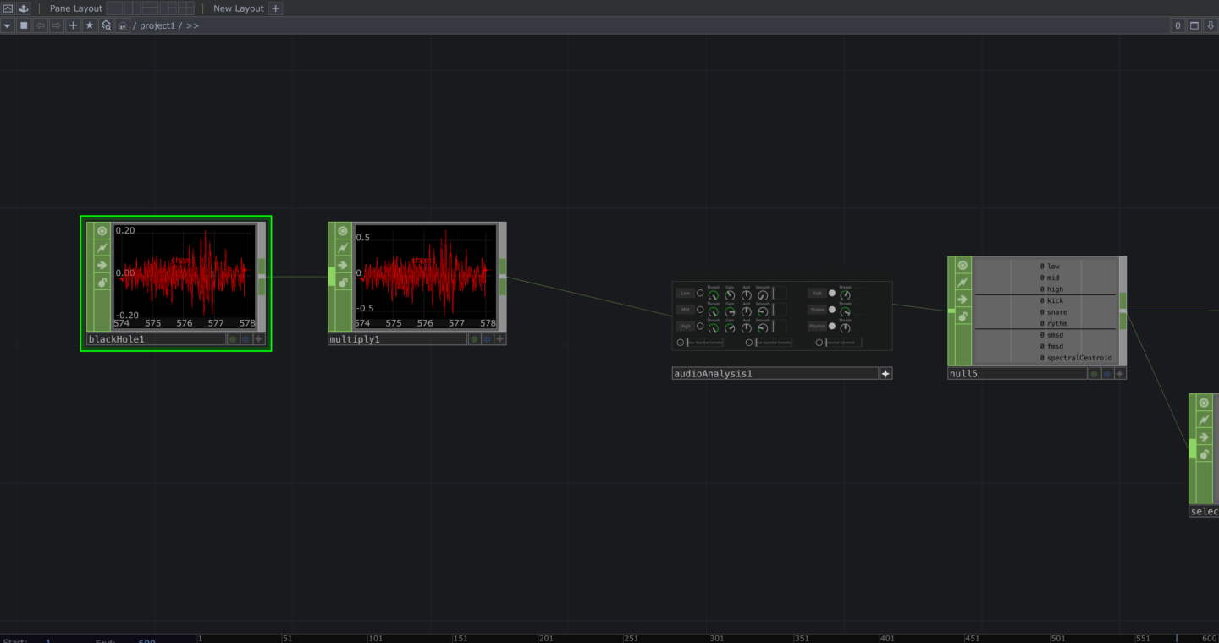Open the pane type dropdown arrow
The image size is (1219, 643).
pos(7,25)
